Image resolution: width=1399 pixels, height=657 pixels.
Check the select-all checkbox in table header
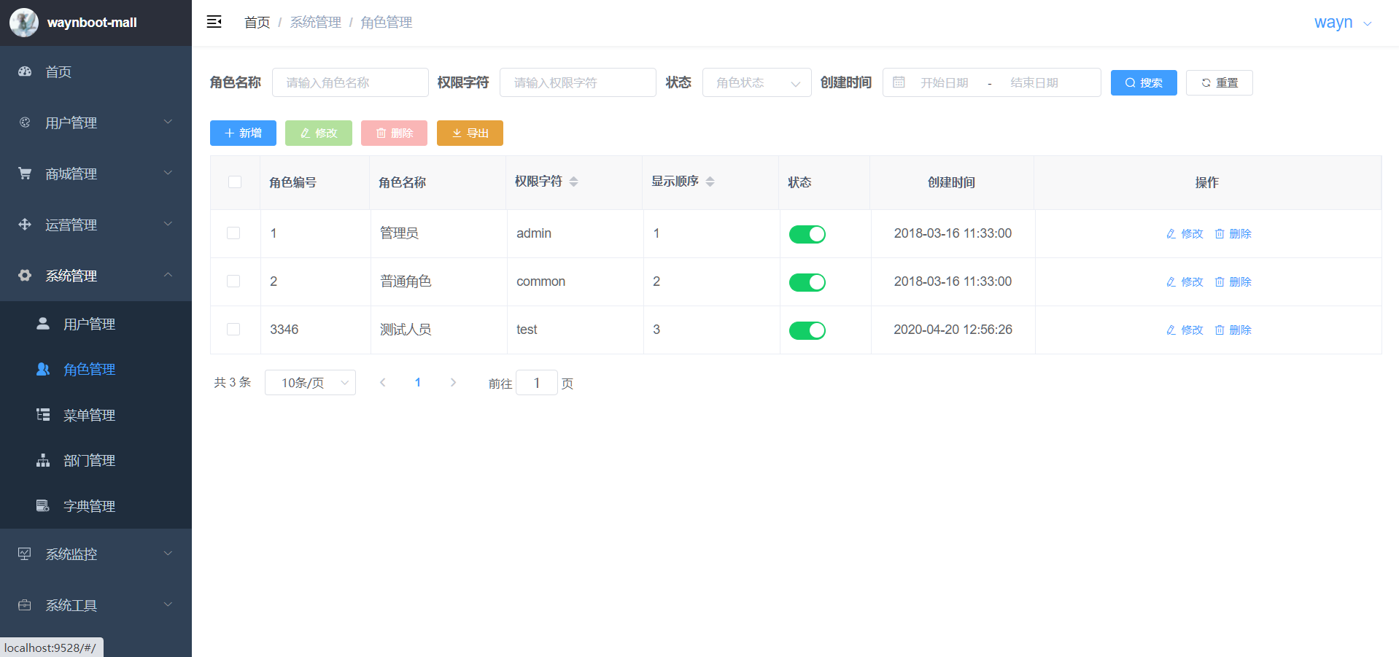(234, 182)
